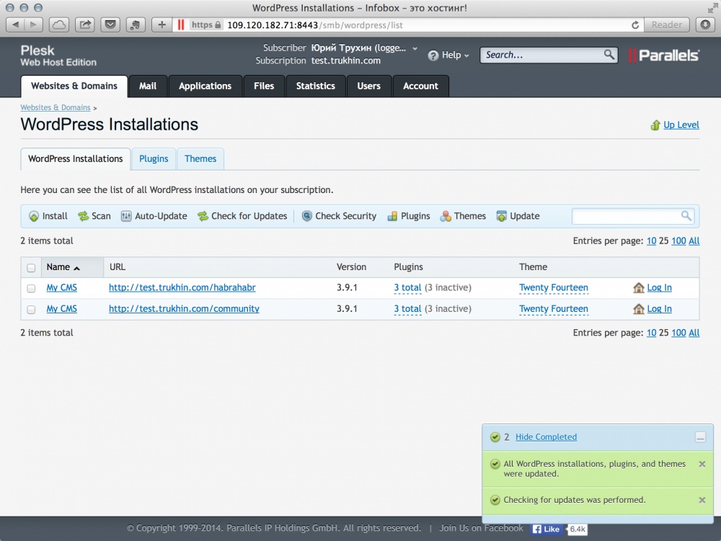The height and width of the screenshot is (541, 721).
Task: Click the Scan toolbar icon
Action: [83, 216]
